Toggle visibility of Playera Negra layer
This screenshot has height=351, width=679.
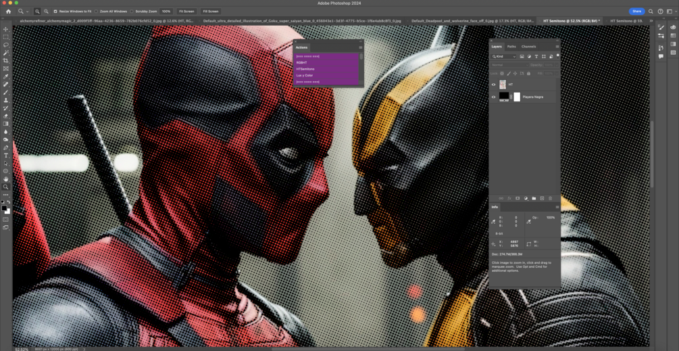point(493,97)
